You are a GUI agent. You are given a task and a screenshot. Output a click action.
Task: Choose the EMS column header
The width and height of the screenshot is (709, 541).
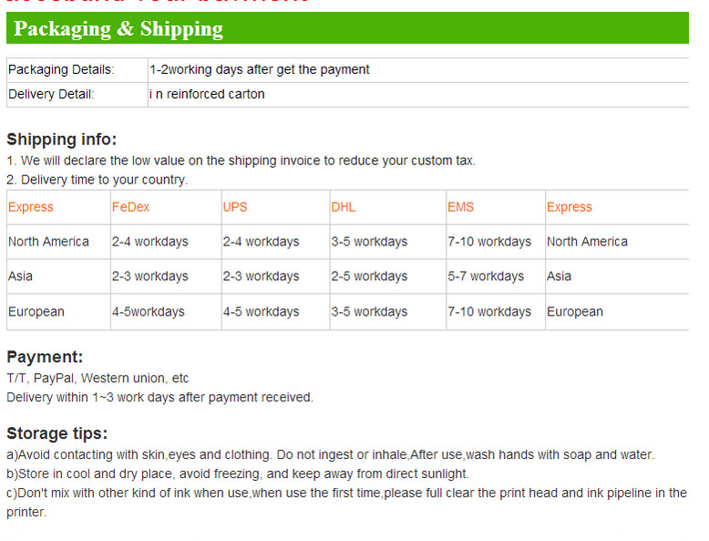(461, 207)
